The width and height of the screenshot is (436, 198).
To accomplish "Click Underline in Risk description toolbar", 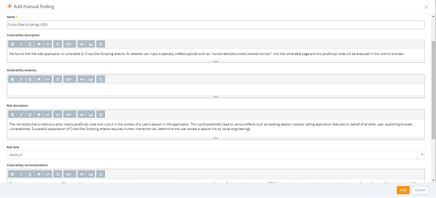I will [x=30, y=115].
